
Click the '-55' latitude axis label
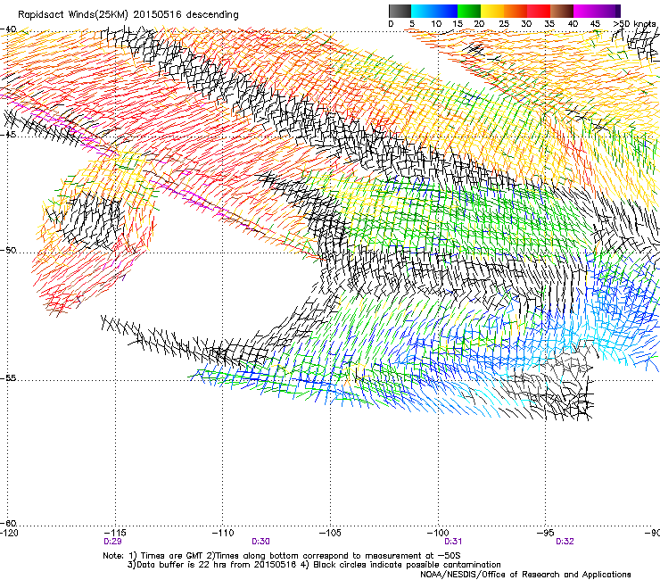8,377
